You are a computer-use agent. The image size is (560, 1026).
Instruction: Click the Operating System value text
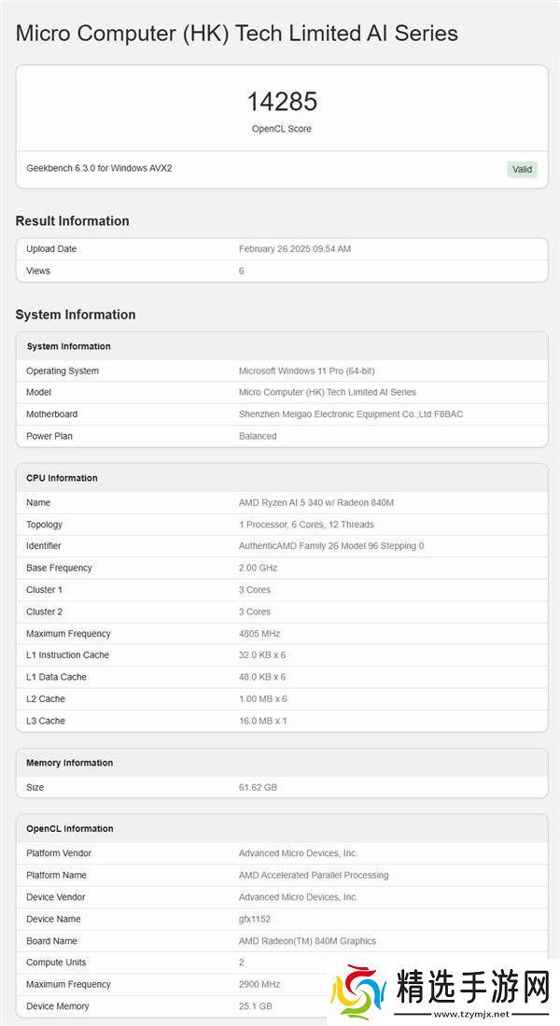point(306,371)
